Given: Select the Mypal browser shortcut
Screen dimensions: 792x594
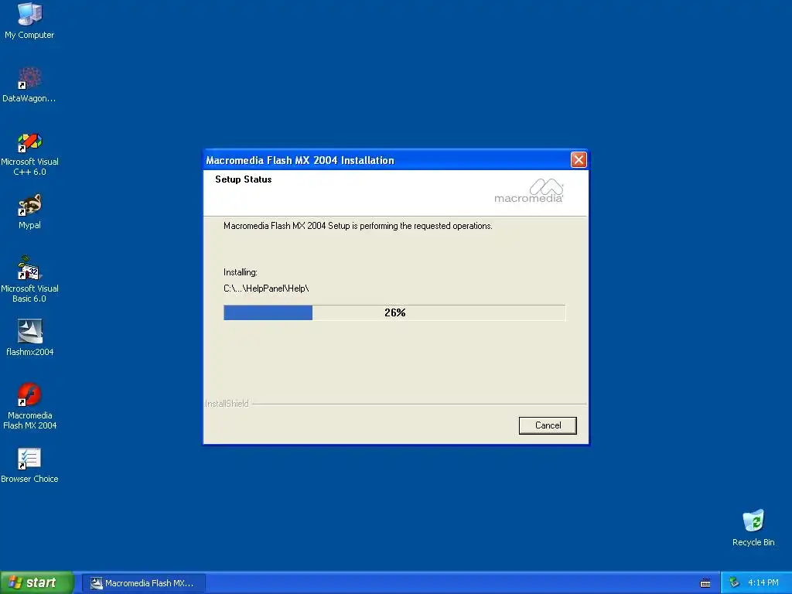Looking at the screenshot, I should tap(29, 211).
